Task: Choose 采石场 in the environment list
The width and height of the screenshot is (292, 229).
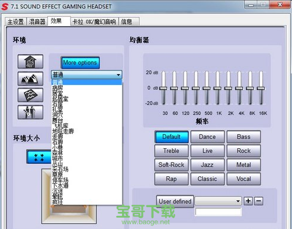Action: pyautogui.click(x=86, y=169)
